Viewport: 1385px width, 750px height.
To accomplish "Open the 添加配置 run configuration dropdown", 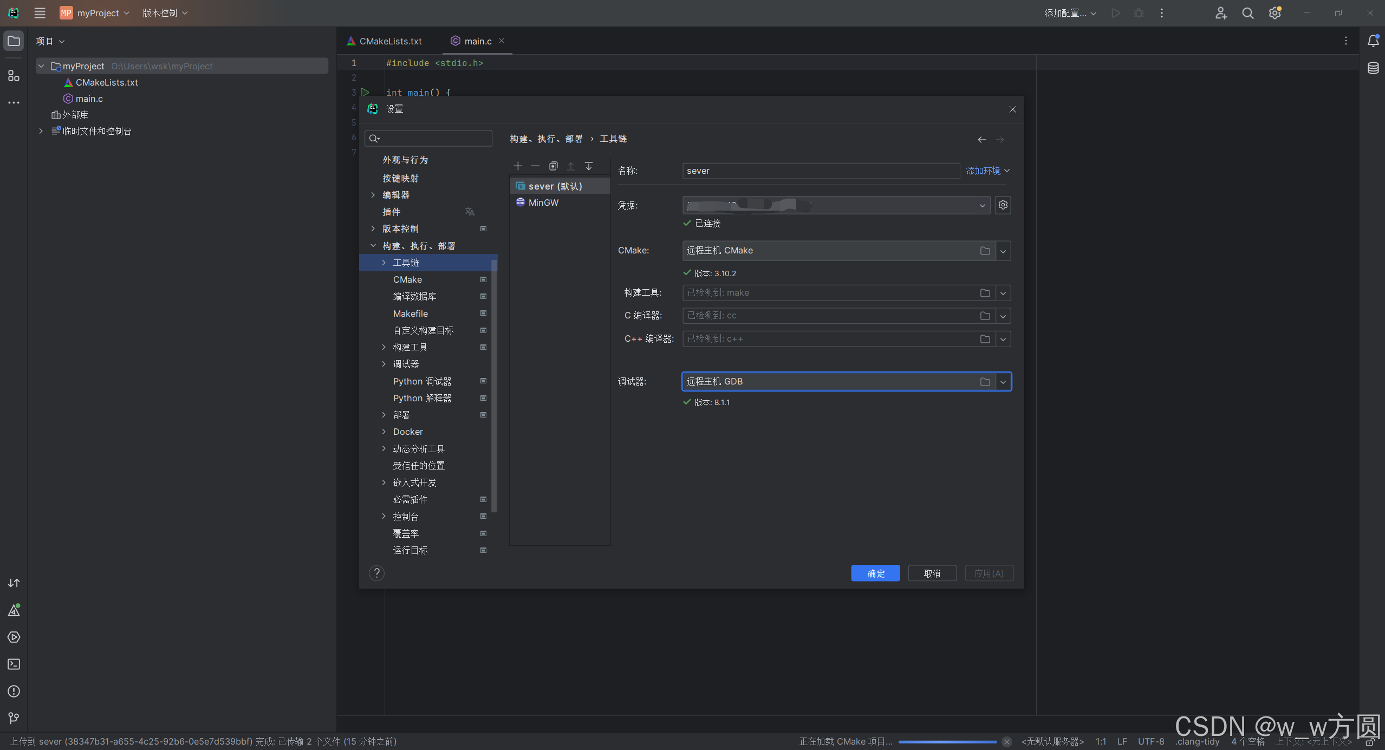I will 1070,13.
